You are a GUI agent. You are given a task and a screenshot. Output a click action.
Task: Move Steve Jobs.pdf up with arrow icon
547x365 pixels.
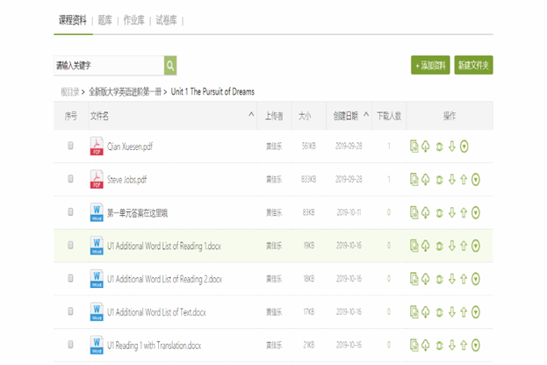click(x=464, y=180)
